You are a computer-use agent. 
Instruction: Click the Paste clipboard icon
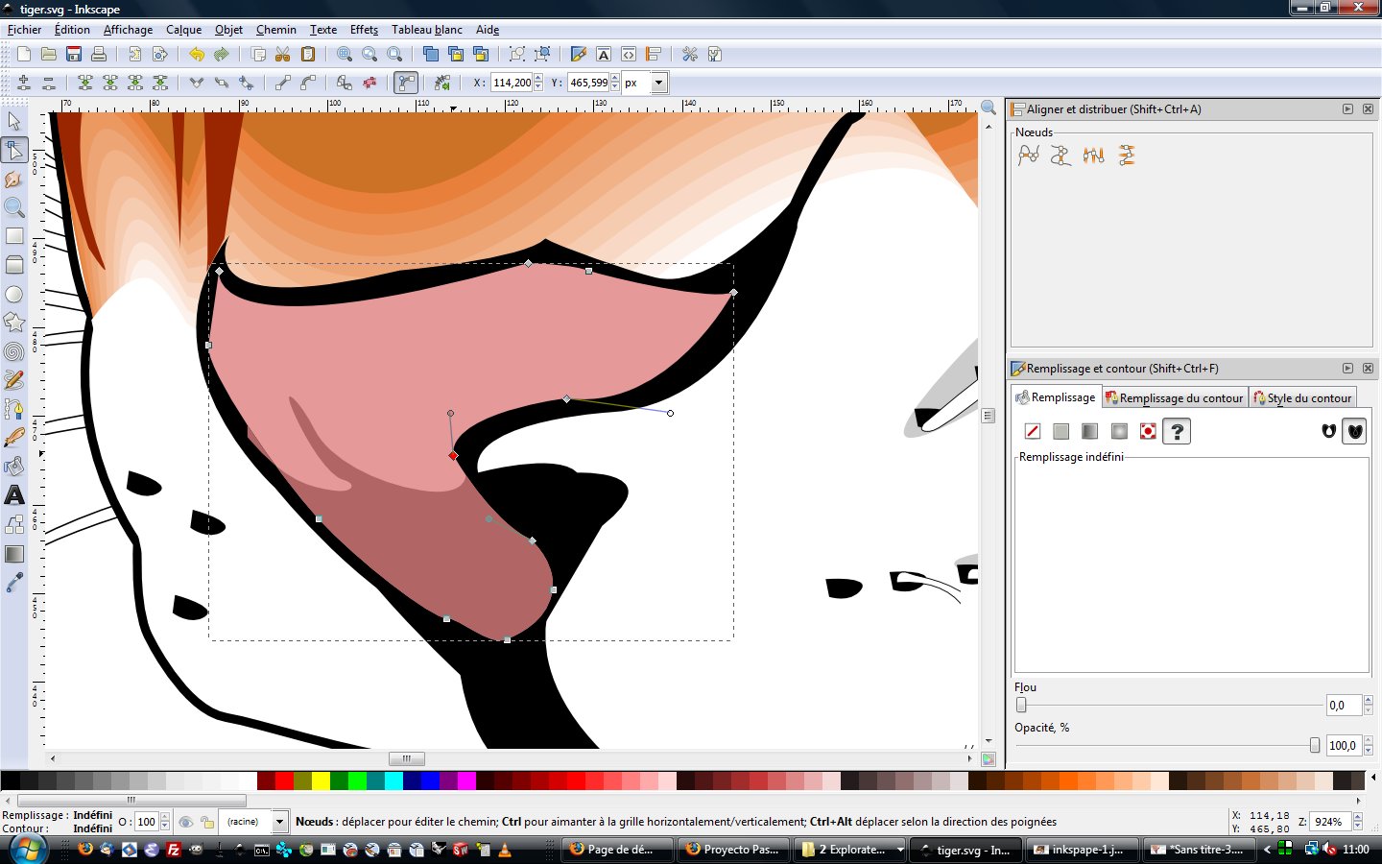[x=308, y=54]
